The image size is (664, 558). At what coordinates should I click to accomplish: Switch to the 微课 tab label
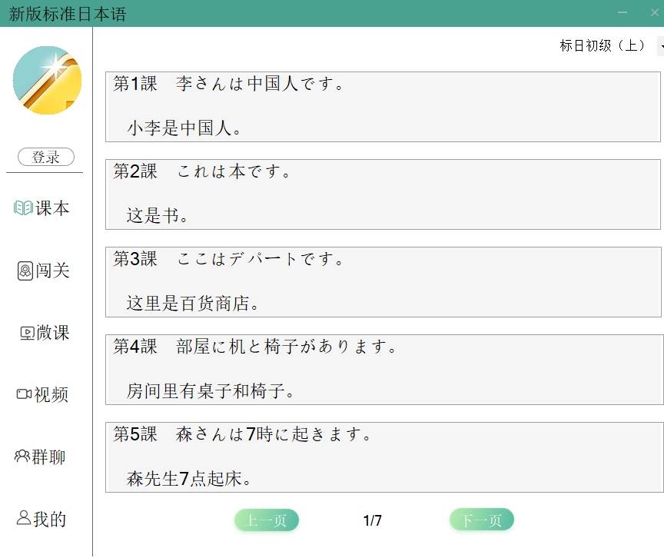point(53,333)
